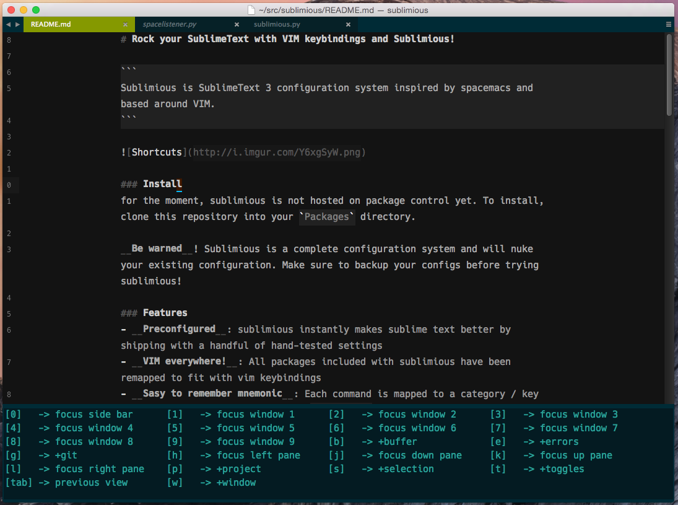The height and width of the screenshot is (505, 678).
Task: Click the '[6] -> focus window 6' entry
Action: [x=393, y=428]
